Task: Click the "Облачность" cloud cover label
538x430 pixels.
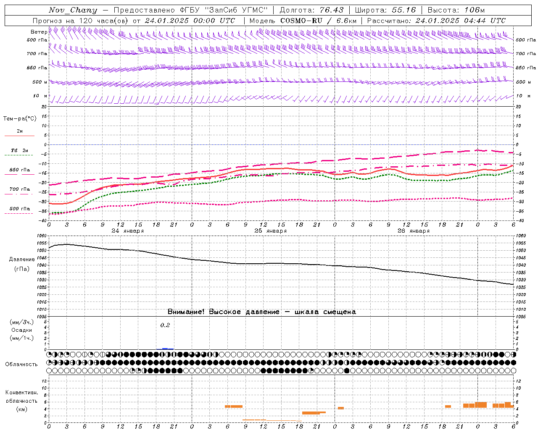Action: [x=21, y=364]
